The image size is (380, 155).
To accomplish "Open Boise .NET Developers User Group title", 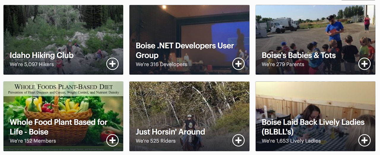I will (x=185, y=50).
